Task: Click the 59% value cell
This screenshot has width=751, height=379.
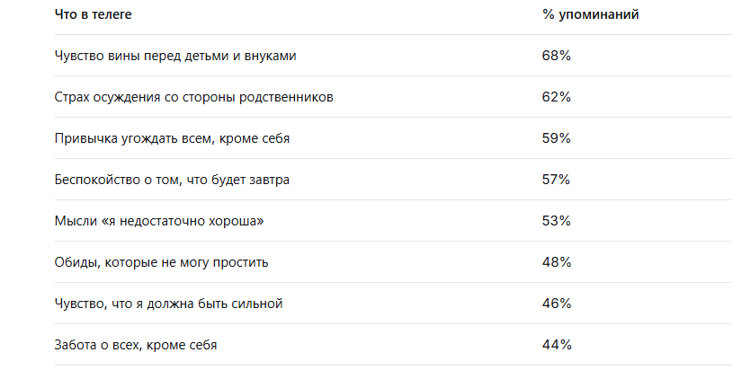Action: click(x=557, y=138)
